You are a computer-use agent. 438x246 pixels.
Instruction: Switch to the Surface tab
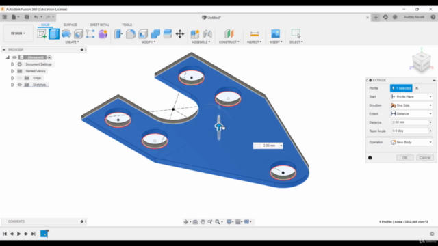click(70, 25)
